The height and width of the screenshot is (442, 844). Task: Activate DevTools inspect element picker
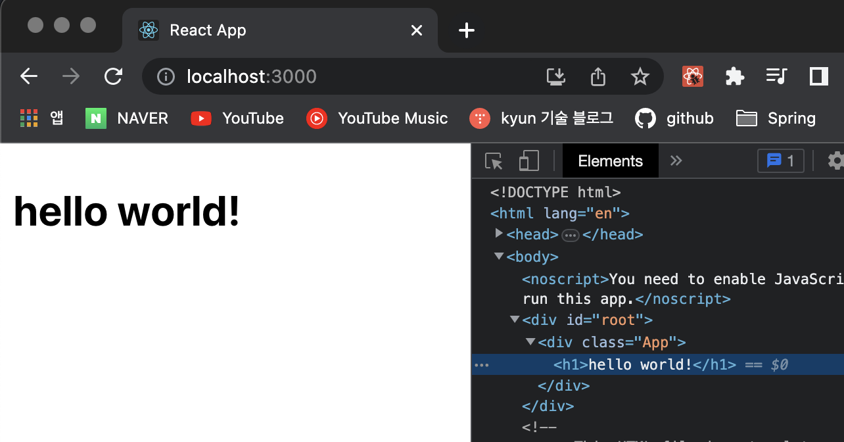coord(493,161)
